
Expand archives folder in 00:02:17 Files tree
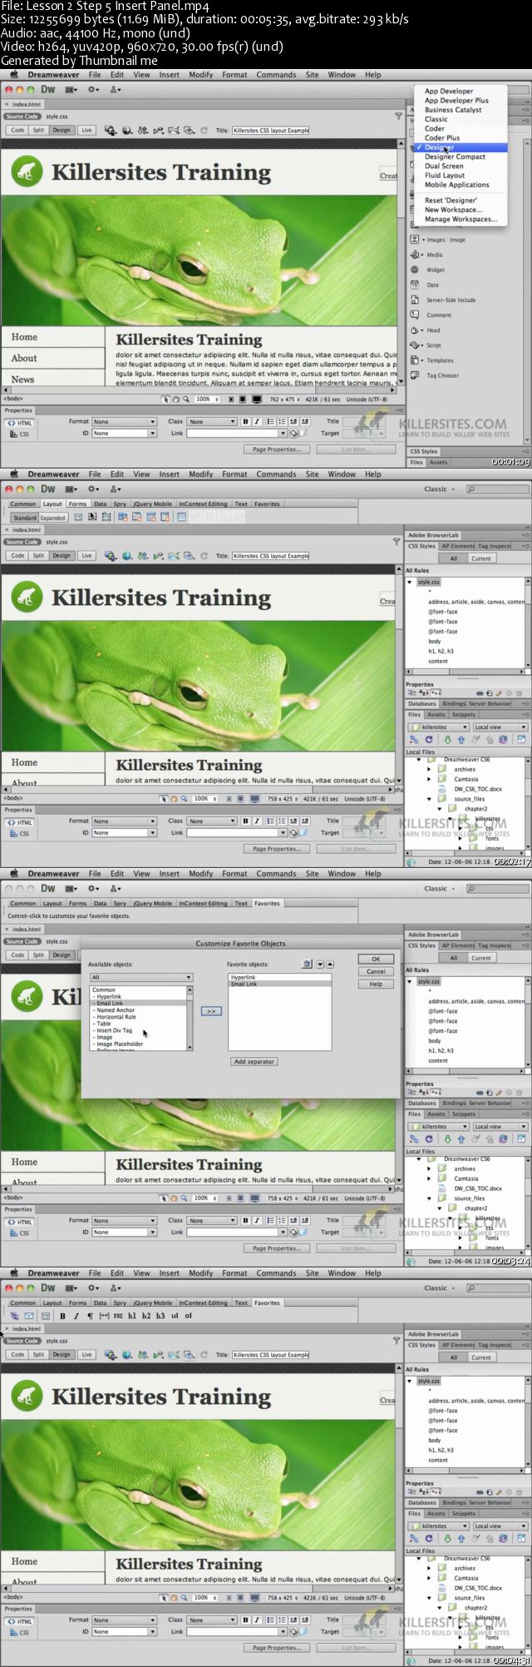tap(430, 769)
